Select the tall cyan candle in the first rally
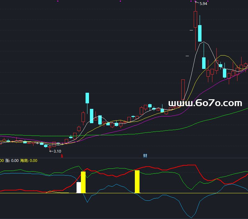Viewport: 248px width, 219px height. 87,98
